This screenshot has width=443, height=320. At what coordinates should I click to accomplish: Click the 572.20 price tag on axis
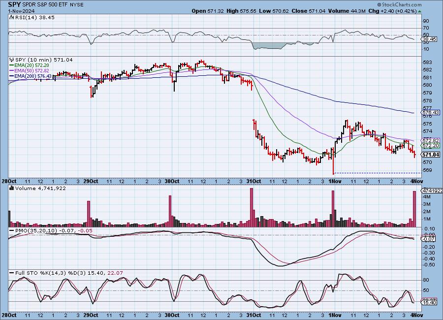tap(431, 146)
